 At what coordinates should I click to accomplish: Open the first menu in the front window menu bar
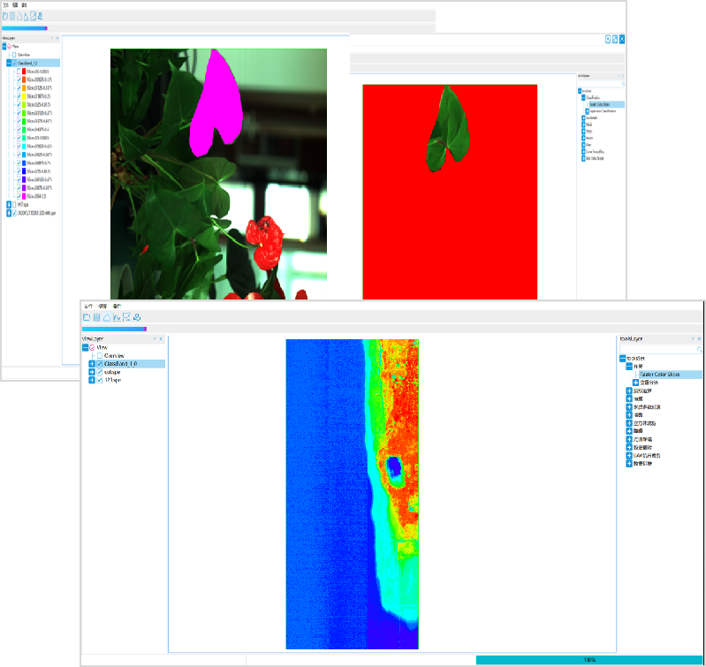[87, 305]
